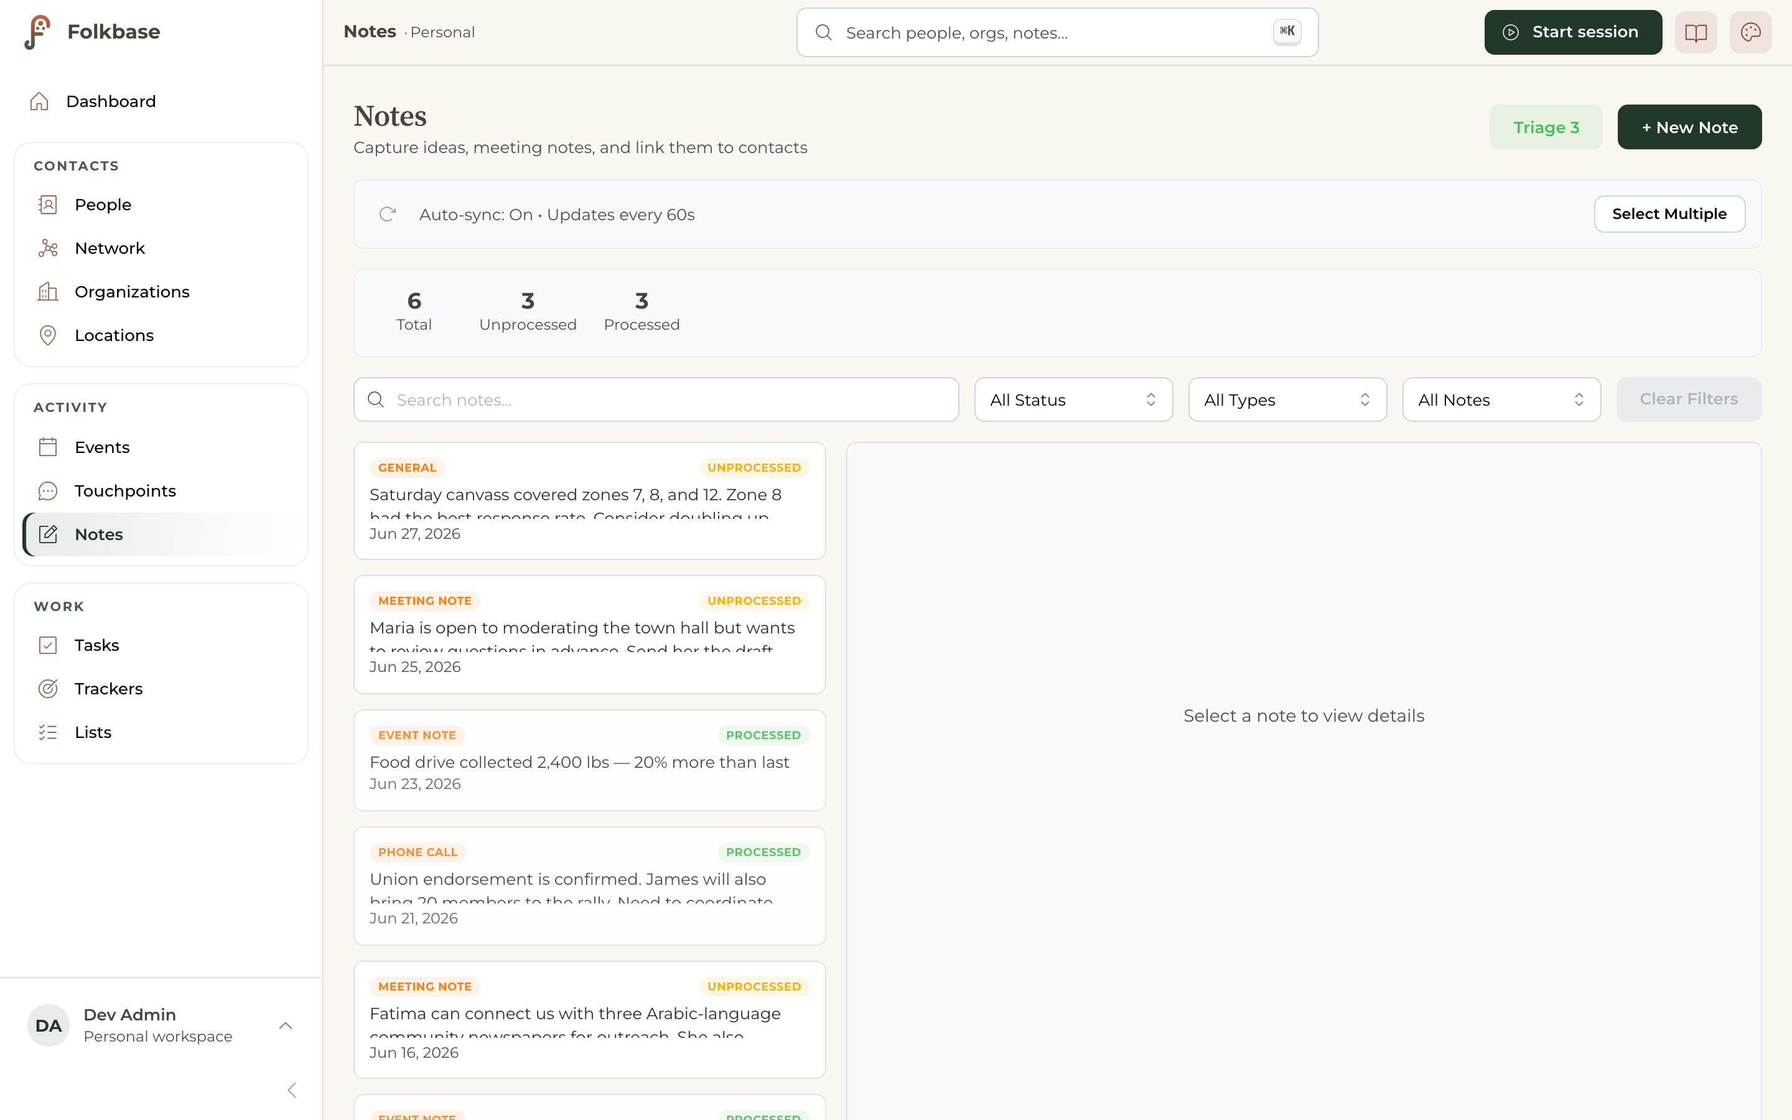This screenshot has width=1792, height=1120.
Task: Focus the Search people, orgs, notes field
Action: [1057, 32]
